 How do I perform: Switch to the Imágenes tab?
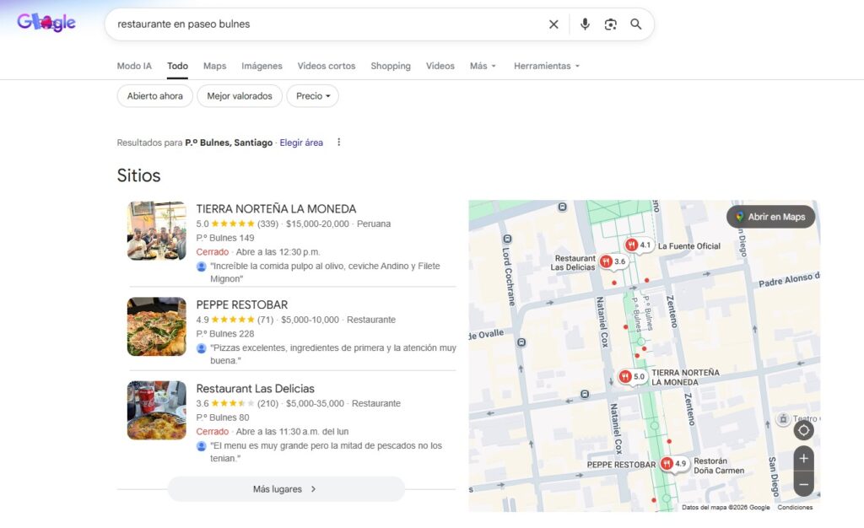262,66
